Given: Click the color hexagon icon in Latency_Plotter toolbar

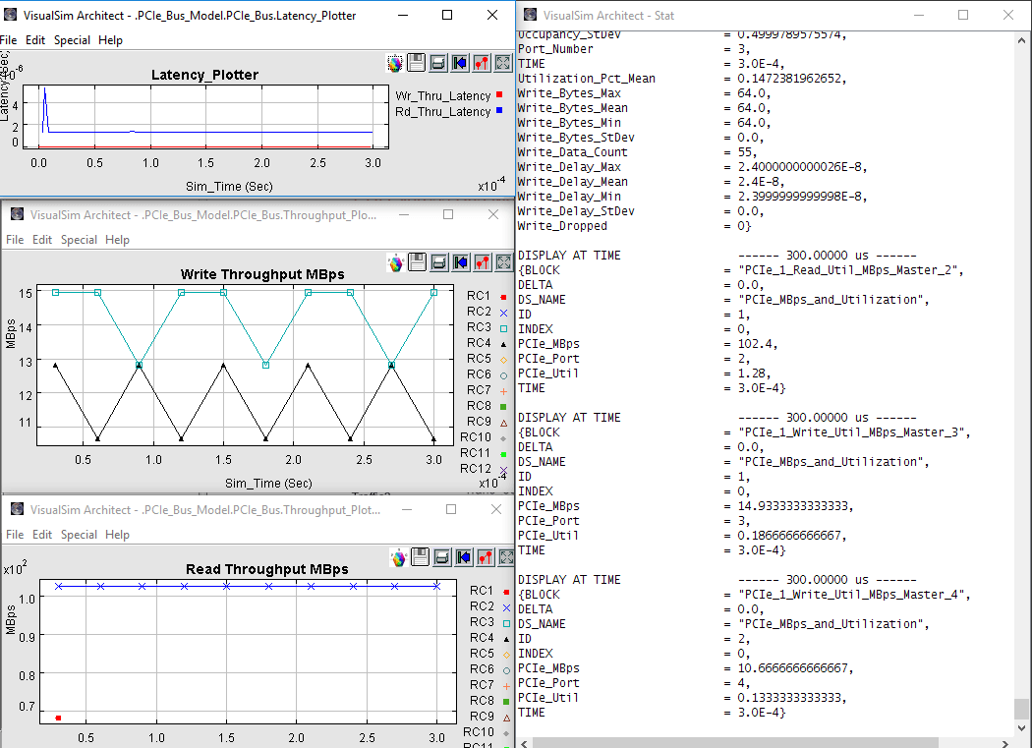Looking at the screenshot, I should tap(395, 63).
